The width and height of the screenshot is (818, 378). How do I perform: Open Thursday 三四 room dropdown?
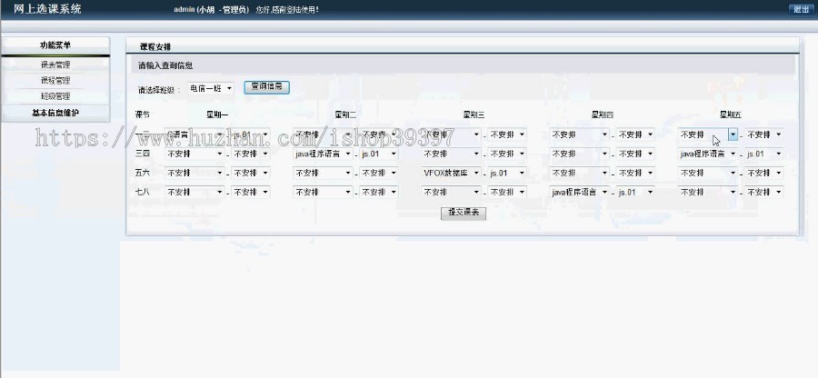click(635, 154)
